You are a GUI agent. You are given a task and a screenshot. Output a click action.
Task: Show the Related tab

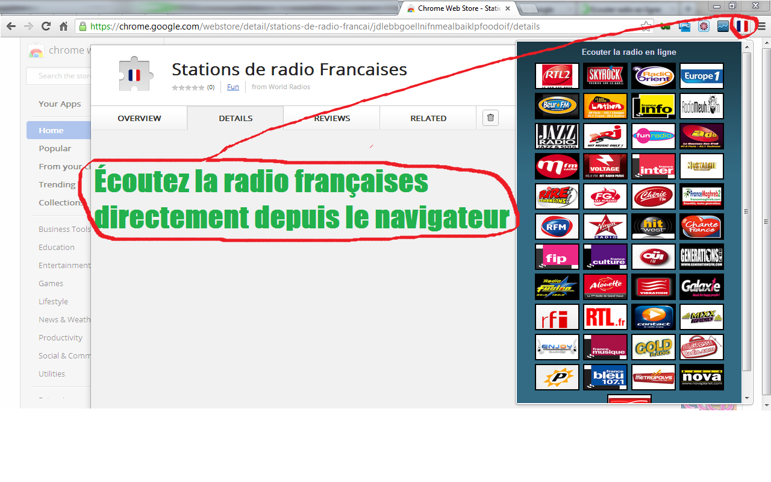pos(428,118)
